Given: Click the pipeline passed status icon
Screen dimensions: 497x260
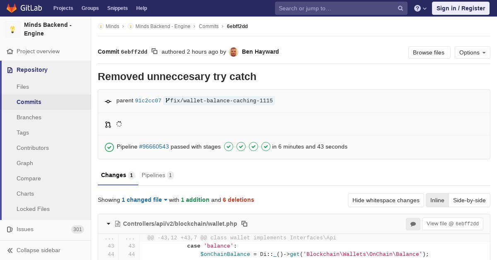Looking at the screenshot, I should pos(109,147).
